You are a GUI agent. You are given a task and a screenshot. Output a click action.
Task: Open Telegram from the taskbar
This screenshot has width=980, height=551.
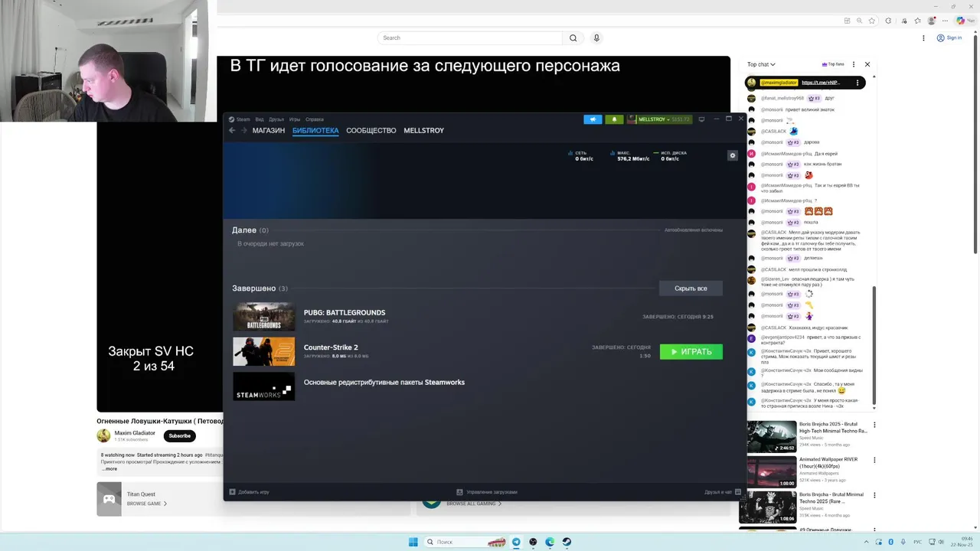(516, 542)
